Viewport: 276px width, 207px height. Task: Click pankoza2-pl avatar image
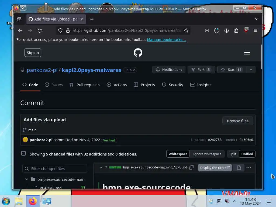[x=25, y=140]
